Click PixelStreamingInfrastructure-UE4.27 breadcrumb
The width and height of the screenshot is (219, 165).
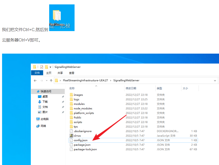(x=85, y=80)
